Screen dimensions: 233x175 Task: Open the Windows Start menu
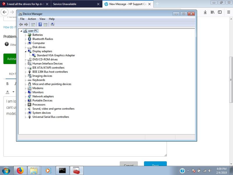click(x=6, y=171)
